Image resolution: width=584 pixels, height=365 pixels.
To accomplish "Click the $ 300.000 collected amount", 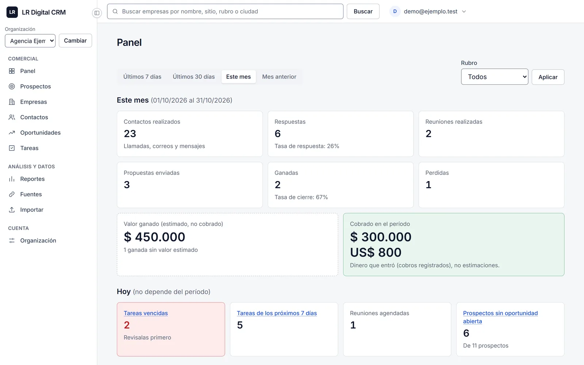I will (x=381, y=237).
